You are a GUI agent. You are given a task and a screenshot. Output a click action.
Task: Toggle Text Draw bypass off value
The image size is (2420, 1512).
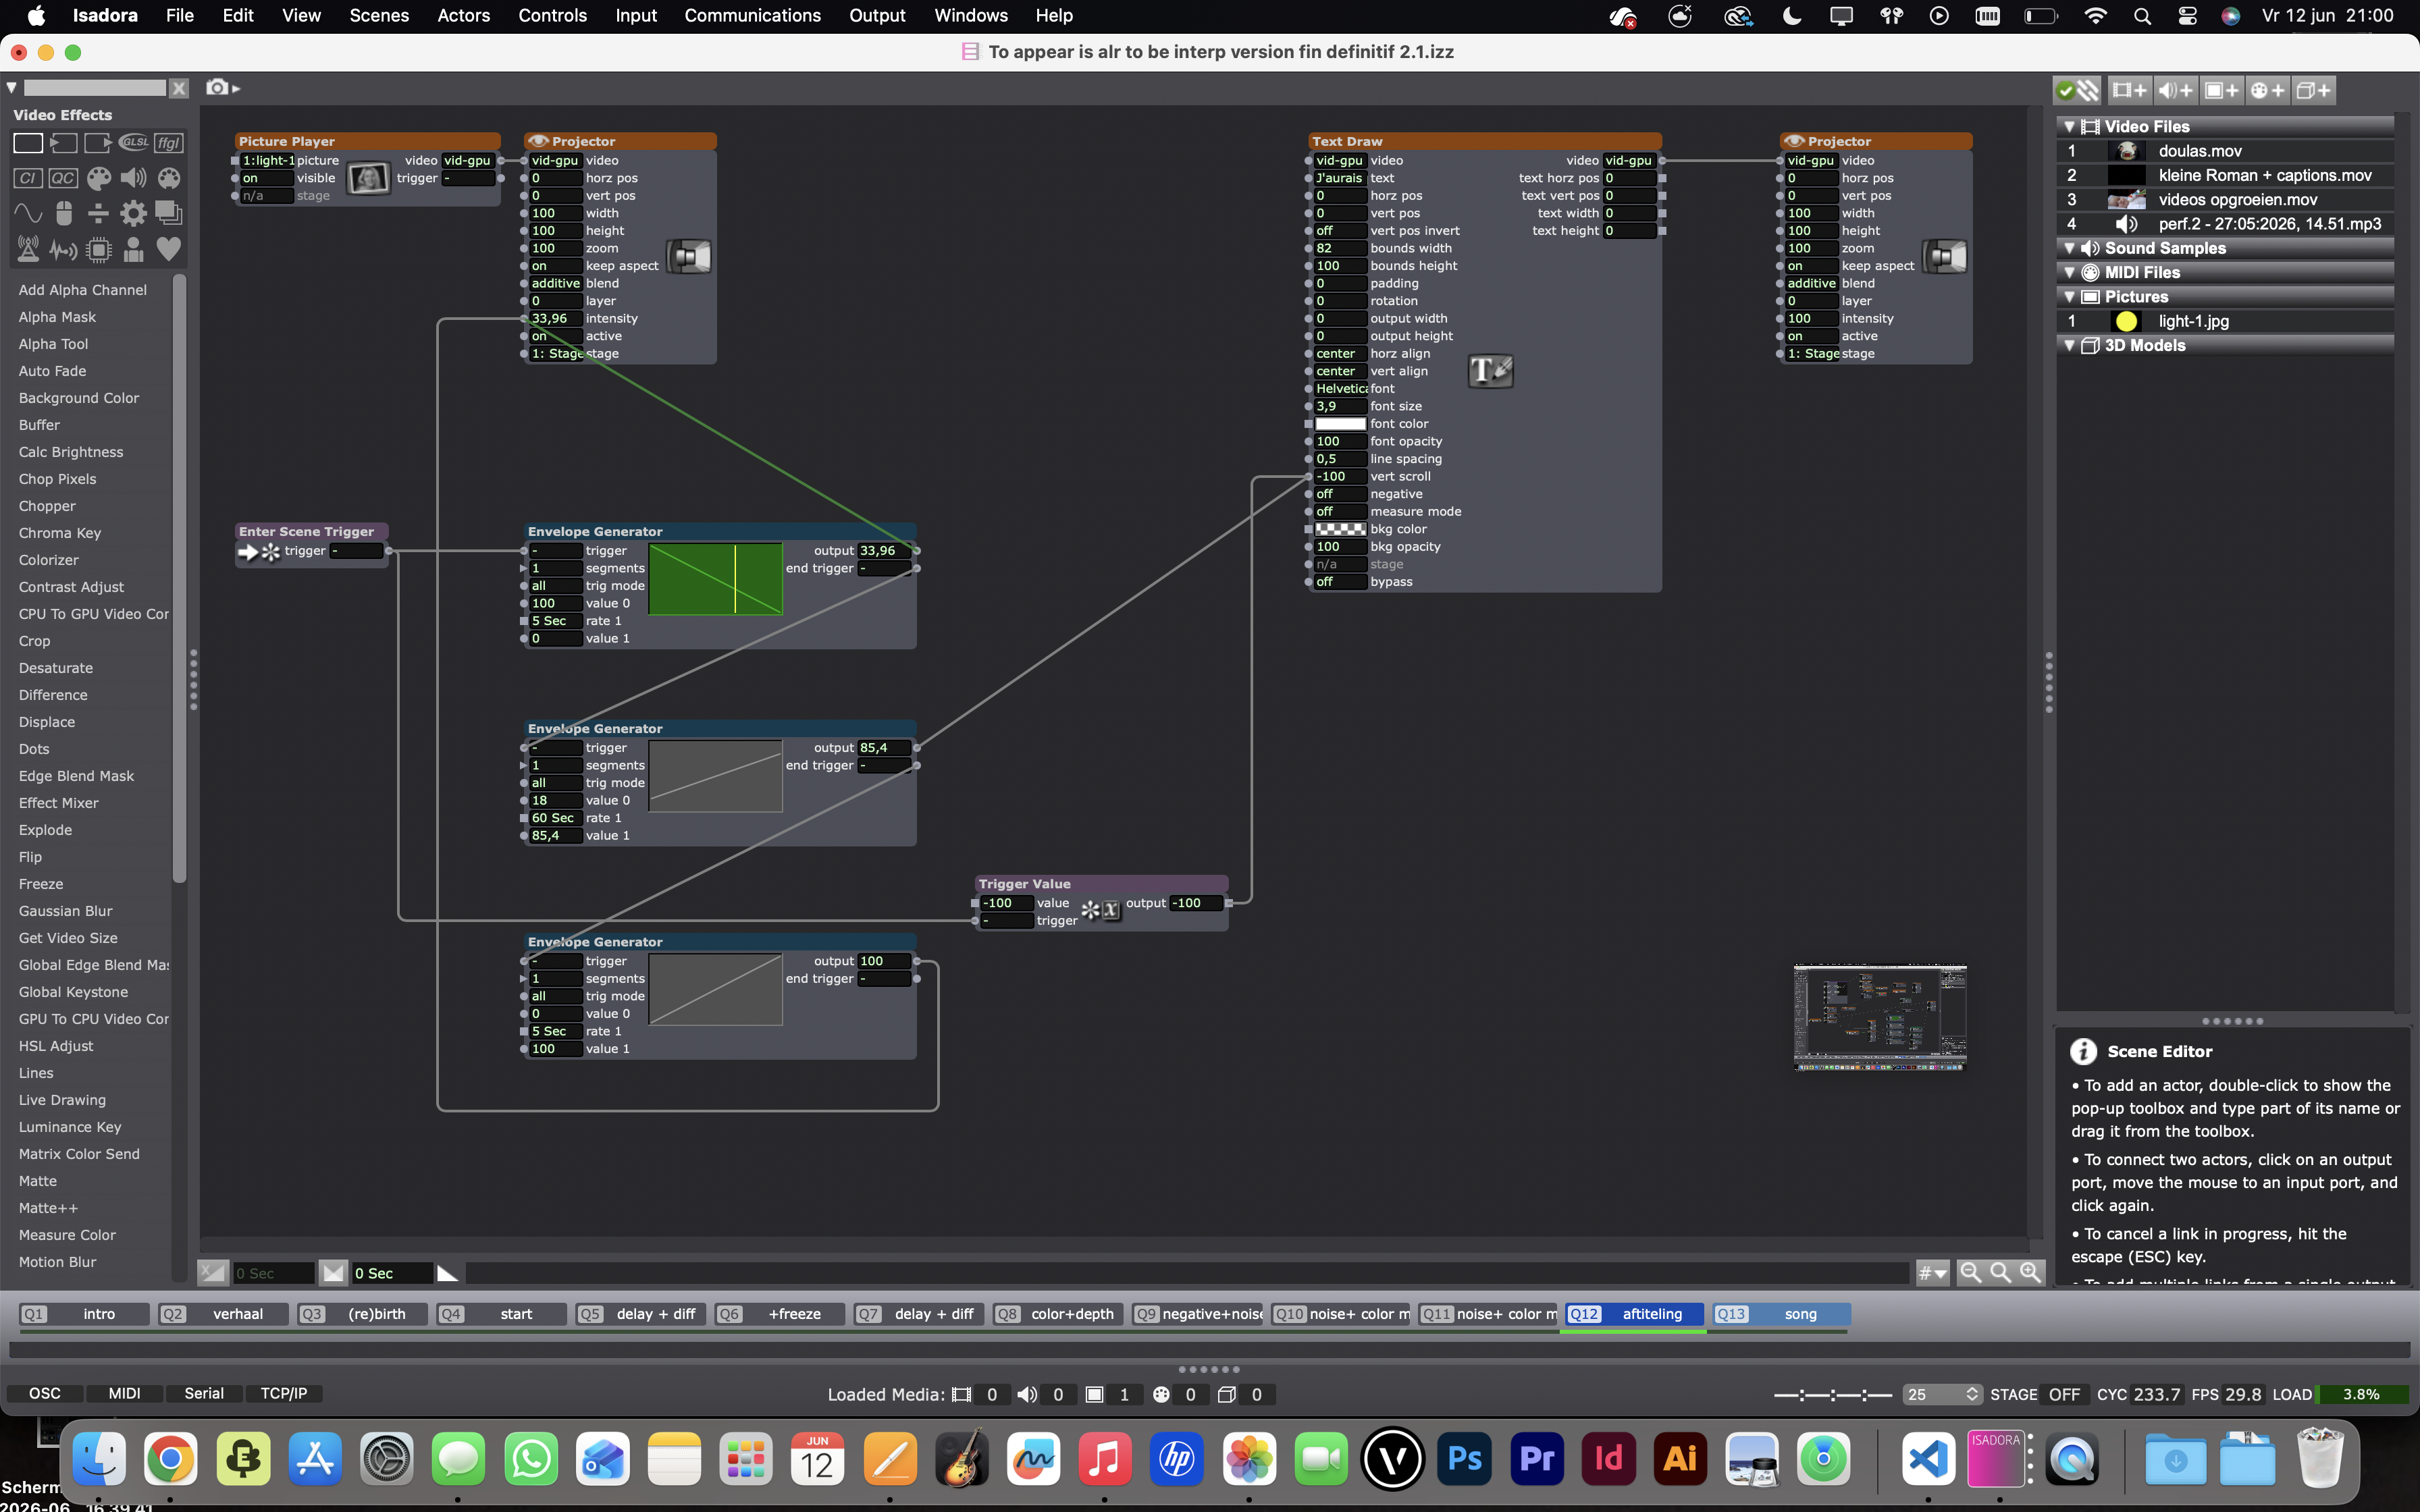pos(1339,582)
